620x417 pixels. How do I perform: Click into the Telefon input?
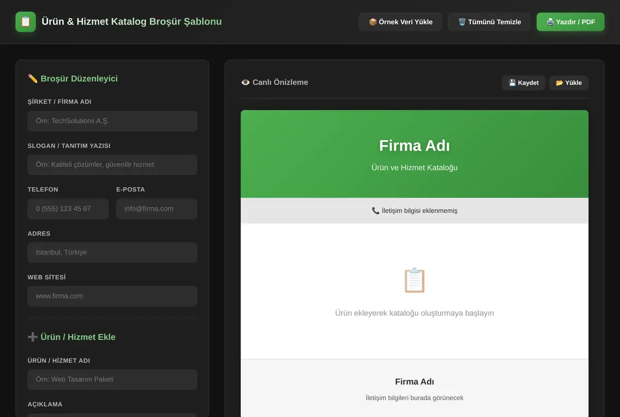click(68, 209)
